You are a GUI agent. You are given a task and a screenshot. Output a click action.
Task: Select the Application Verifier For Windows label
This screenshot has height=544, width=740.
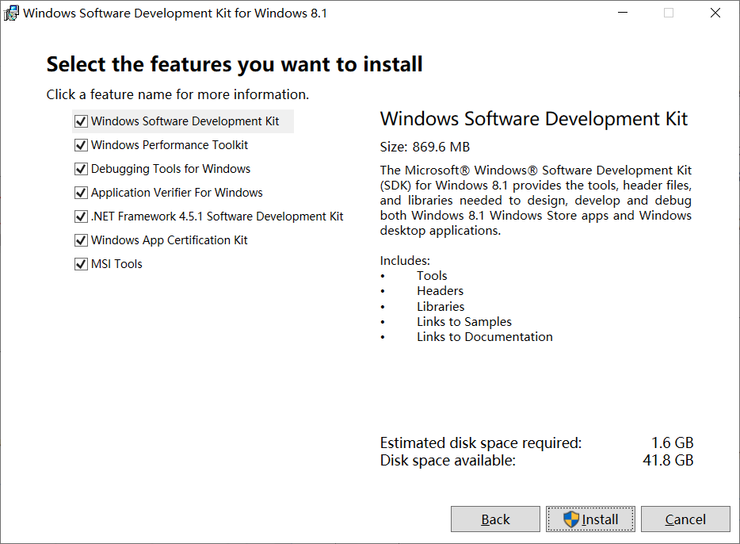pyautogui.click(x=177, y=193)
